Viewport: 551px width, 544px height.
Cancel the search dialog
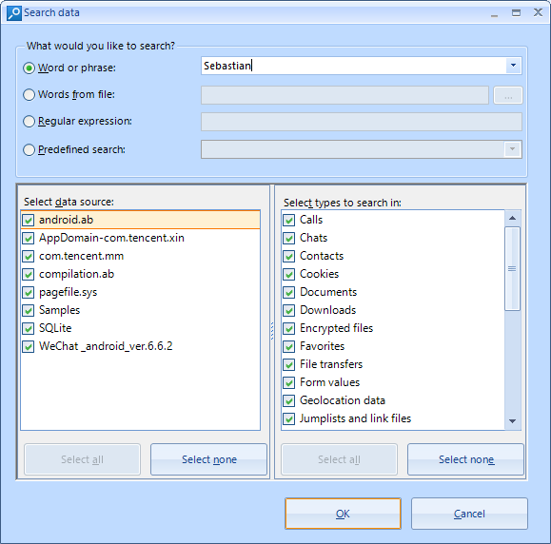click(469, 514)
